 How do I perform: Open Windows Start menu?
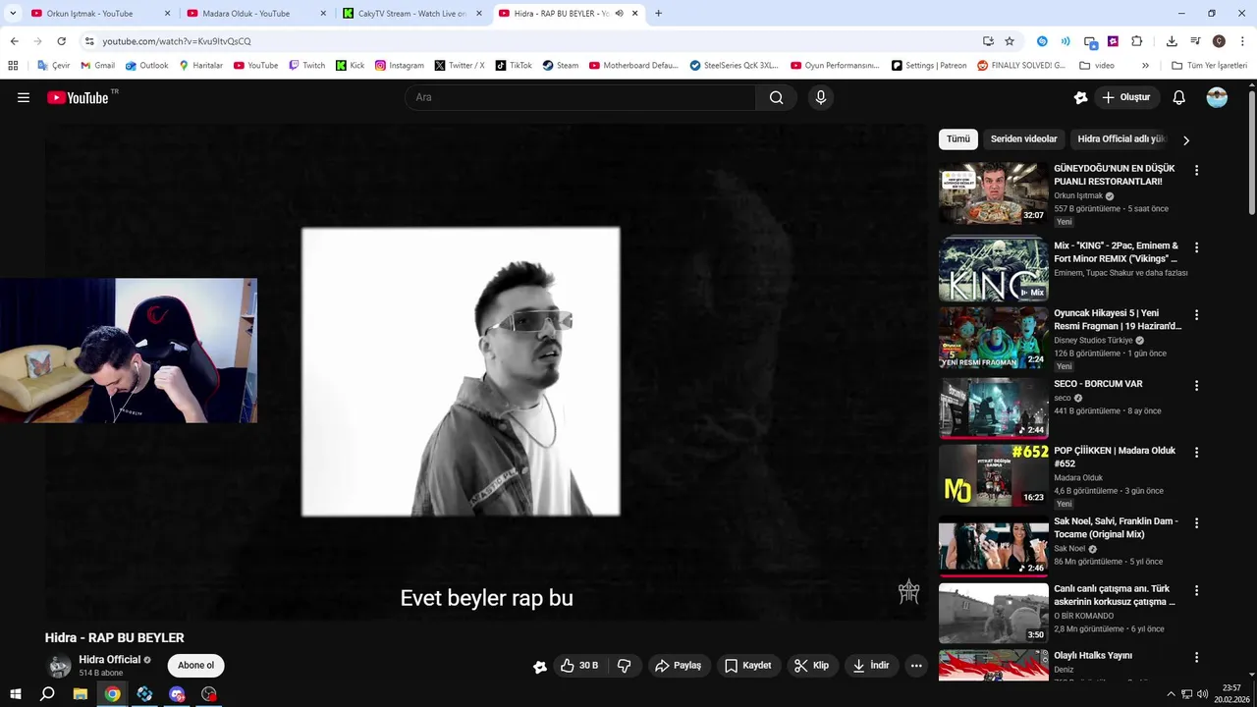(x=16, y=694)
